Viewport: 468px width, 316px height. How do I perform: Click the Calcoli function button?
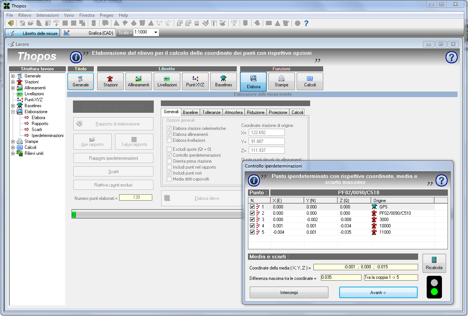(x=310, y=81)
